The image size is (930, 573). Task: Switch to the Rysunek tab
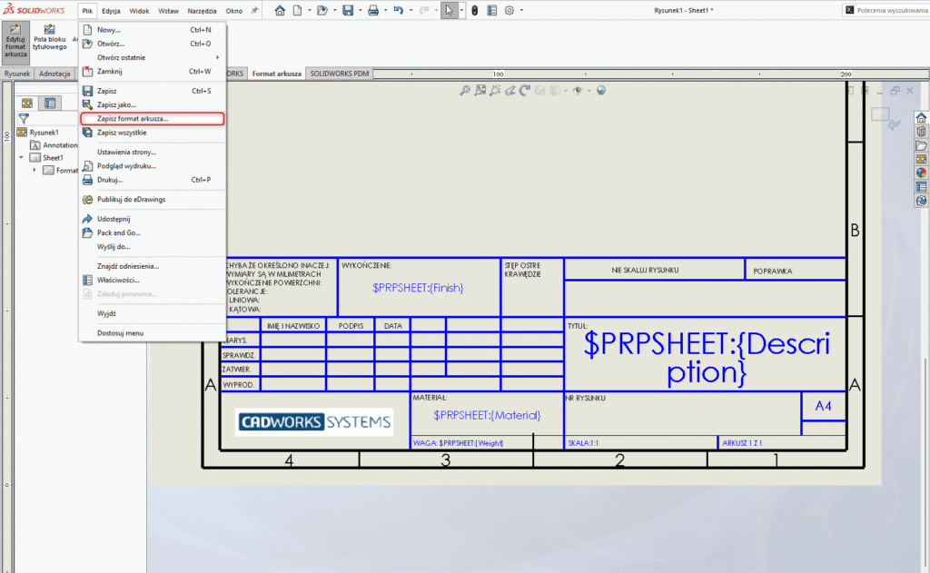pyautogui.click(x=17, y=74)
